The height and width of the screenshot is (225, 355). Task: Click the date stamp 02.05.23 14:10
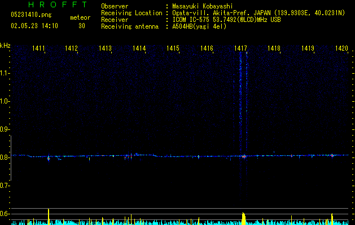point(34,26)
